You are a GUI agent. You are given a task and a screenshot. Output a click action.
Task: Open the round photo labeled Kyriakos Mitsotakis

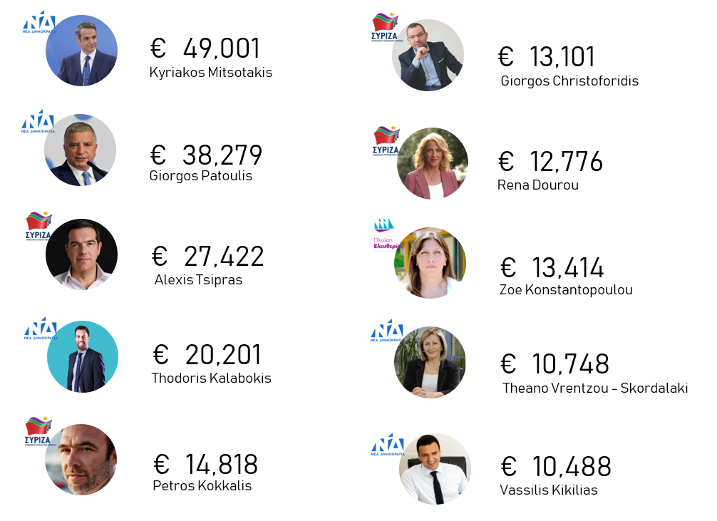click(81, 51)
